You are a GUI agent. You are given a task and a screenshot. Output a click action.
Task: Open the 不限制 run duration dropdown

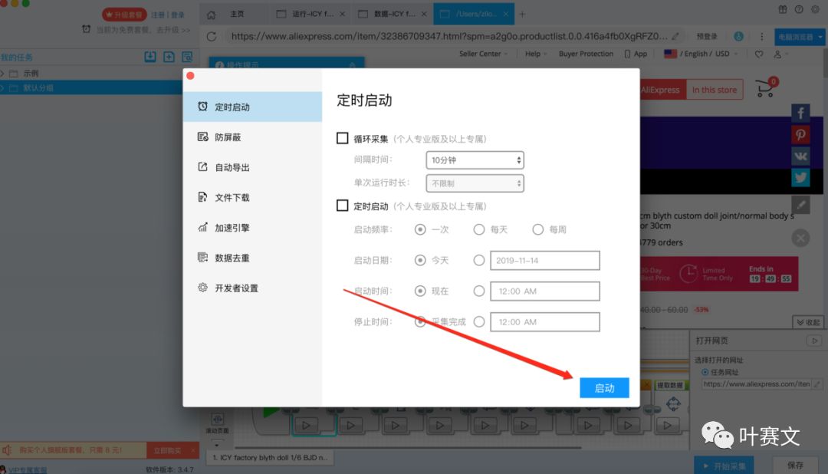pyautogui.click(x=475, y=183)
